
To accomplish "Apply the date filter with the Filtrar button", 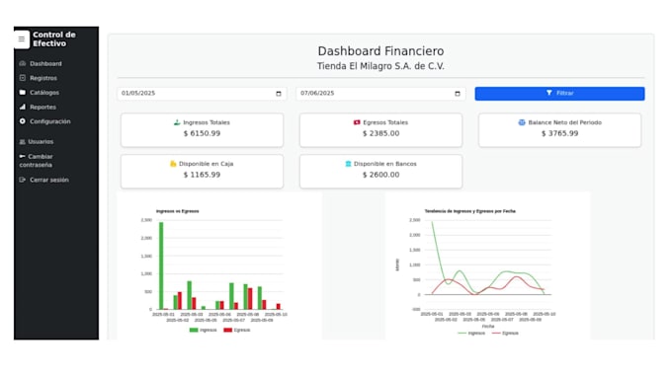I will click(x=559, y=94).
